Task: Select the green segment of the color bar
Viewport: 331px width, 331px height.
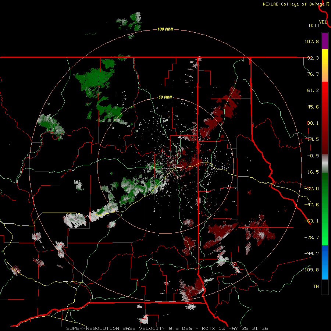Action: coord(325,209)
